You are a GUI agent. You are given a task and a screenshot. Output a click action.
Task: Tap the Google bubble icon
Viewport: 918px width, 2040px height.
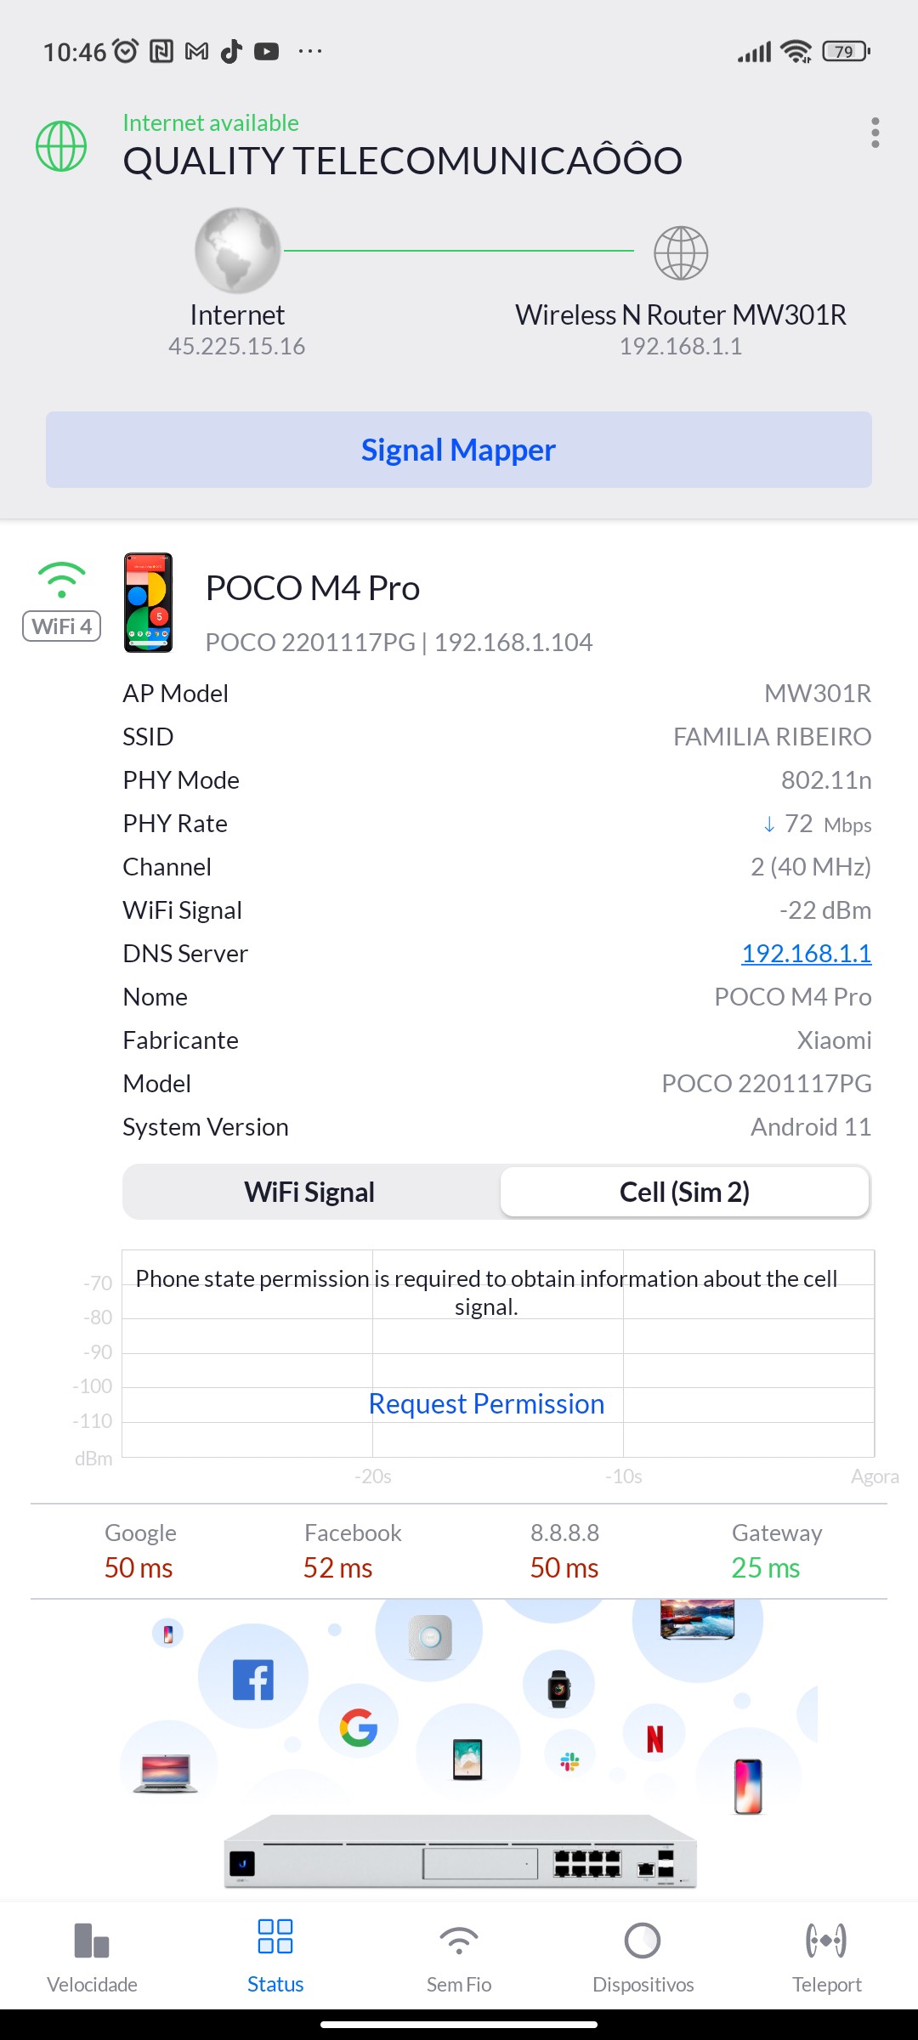(x=359, y=1726)
